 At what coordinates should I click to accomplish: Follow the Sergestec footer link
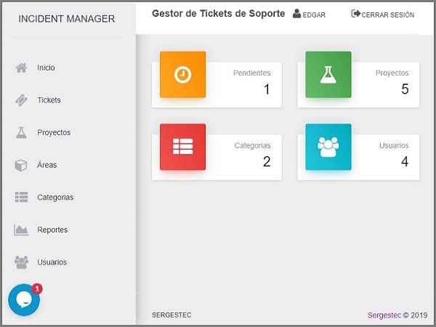click(x=384, y=315)
